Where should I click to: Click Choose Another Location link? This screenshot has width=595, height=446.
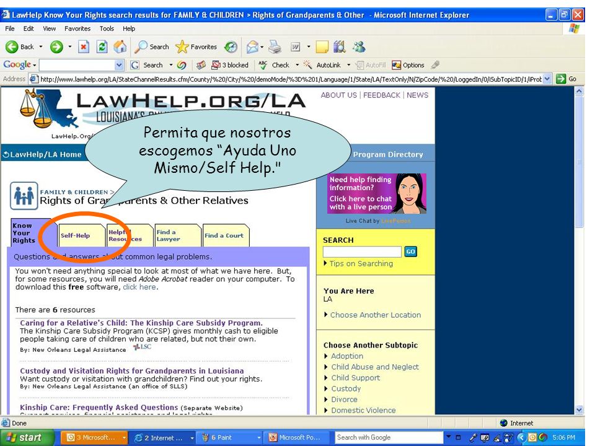coord(376,315)
